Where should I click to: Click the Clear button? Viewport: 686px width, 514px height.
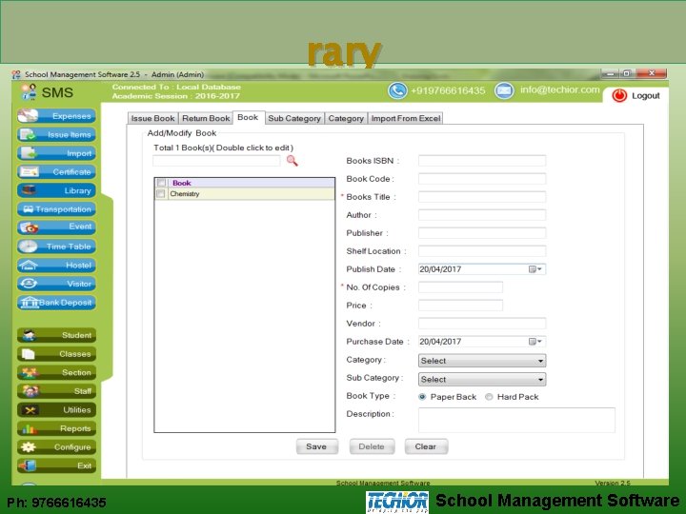[426, 446]
